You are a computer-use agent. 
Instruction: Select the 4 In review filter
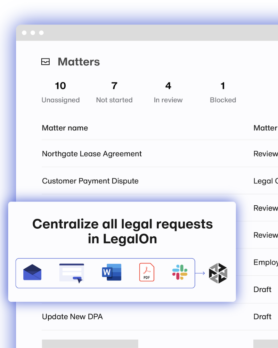(x=168, y=92)
